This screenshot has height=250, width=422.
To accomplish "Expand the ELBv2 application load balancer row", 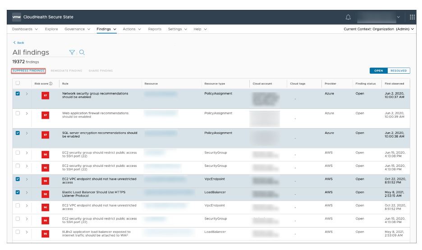I will (27, 232).
